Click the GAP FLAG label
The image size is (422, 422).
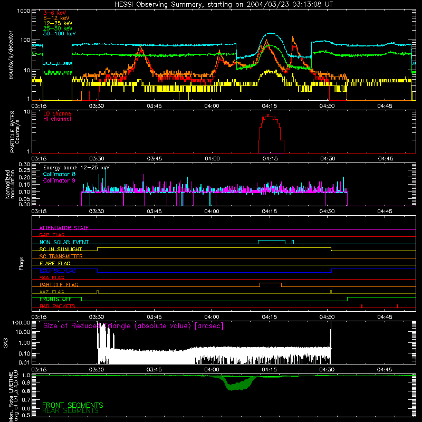point(52,235)
